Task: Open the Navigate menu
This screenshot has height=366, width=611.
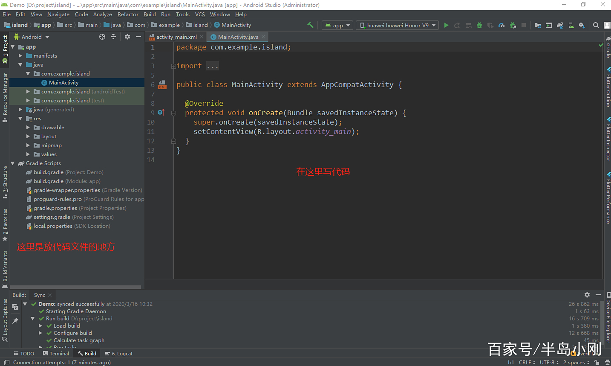Action: [x=58, y=14]
